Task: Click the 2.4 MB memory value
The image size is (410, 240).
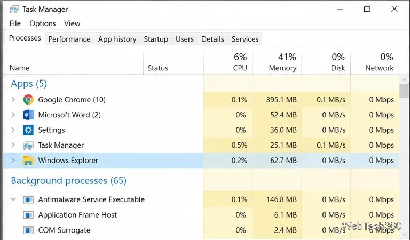Action: tap(286, 230)
